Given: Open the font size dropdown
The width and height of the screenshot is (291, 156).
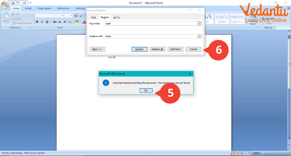Looking at the screenshot, I should pos(71,16).
